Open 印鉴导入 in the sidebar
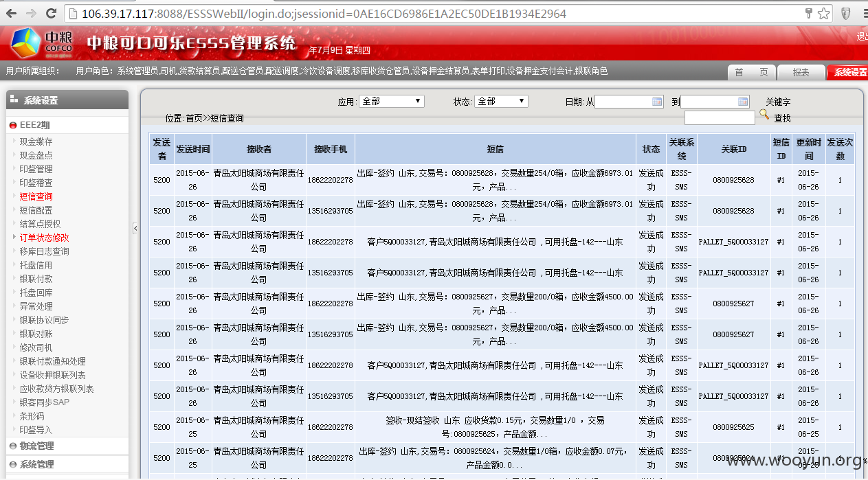 (36, 430)
